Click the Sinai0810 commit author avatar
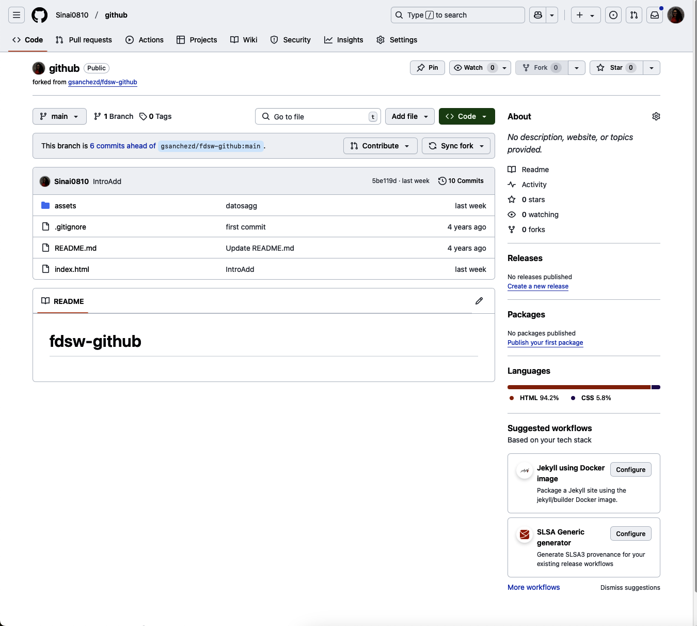The height and width of the screenshot is (626, 697). [x=45, y=181]
